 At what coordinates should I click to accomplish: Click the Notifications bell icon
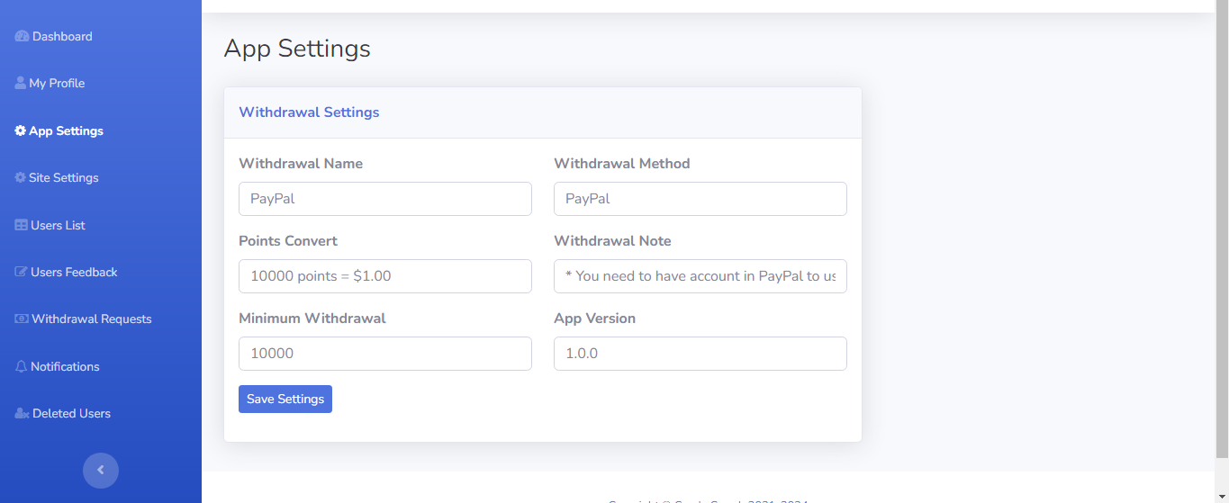click(x=21, y=367)
